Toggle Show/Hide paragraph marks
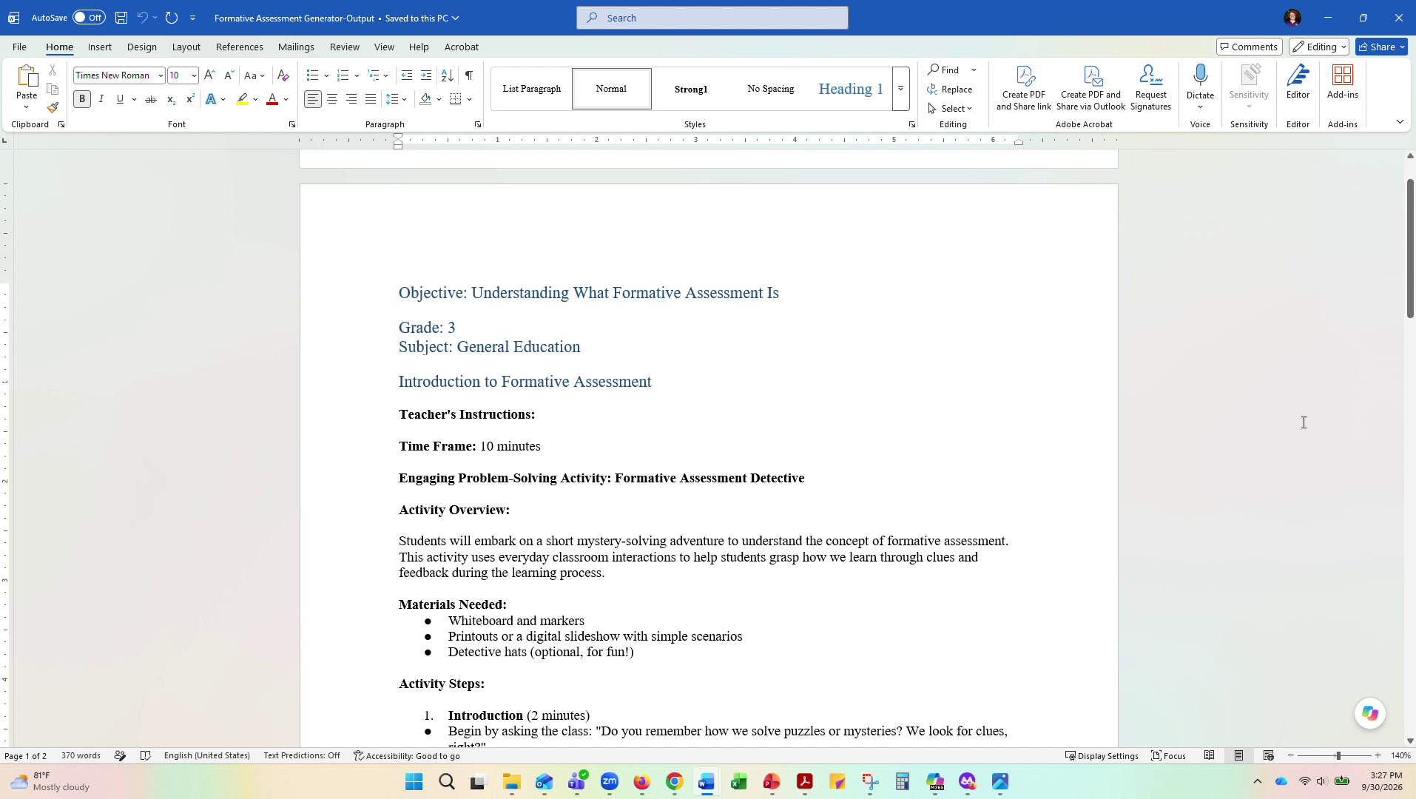Image resolution: width=1416 pixels, height=799 pixels. tap(468, 75)
